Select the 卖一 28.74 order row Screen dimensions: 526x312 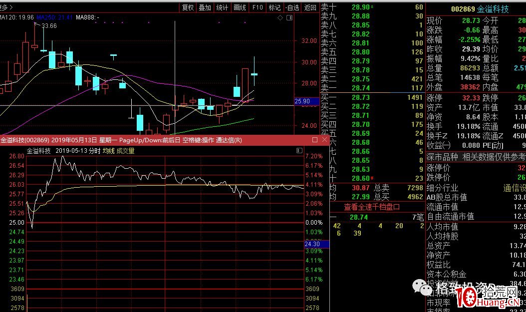(x=372, y=88)
